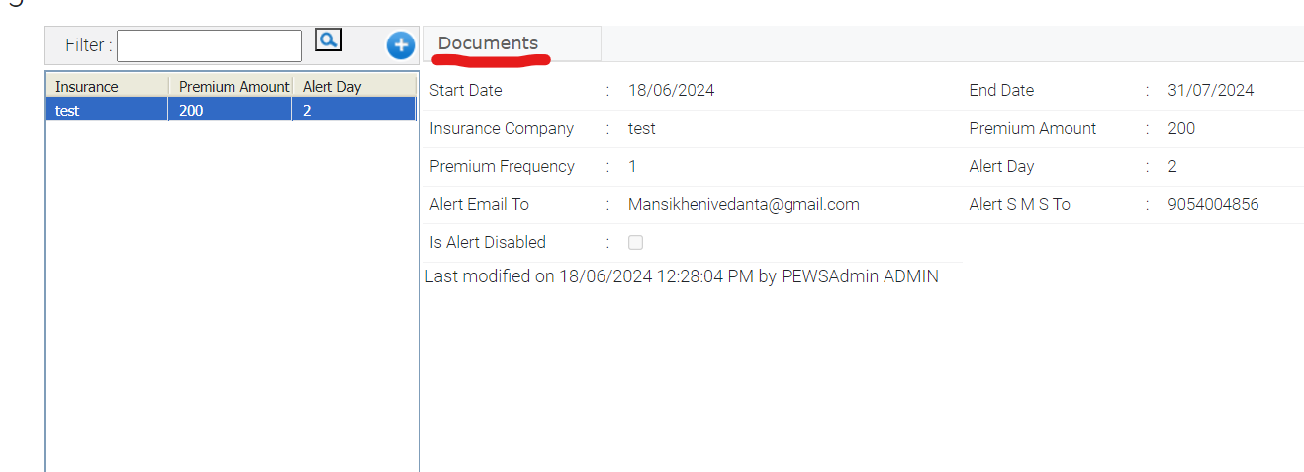Viewport: 1304px width, 472px height.
Task: Click the 'Filter :' label
Action: point(89,46)
